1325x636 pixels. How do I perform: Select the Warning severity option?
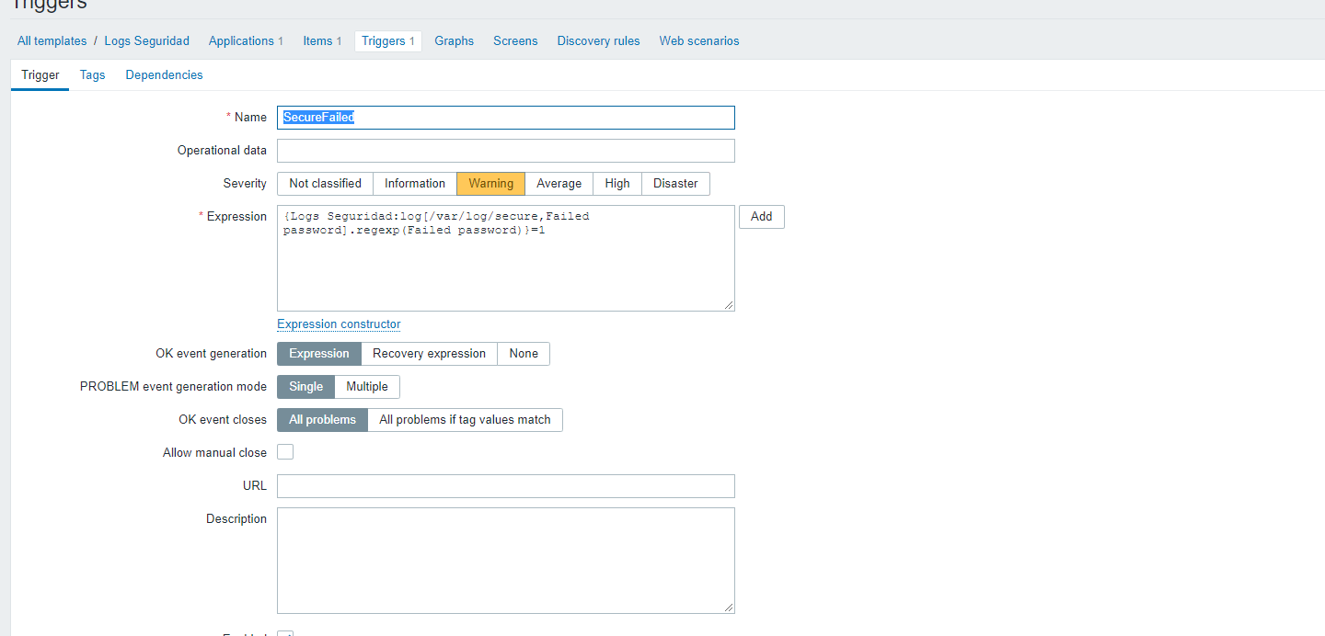pyautogui.click(x=490, y=183)
